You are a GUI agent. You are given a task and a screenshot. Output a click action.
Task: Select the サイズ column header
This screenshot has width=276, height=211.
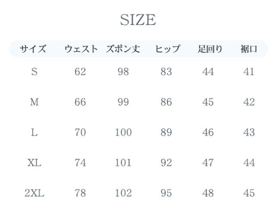[x=34, y=49]
